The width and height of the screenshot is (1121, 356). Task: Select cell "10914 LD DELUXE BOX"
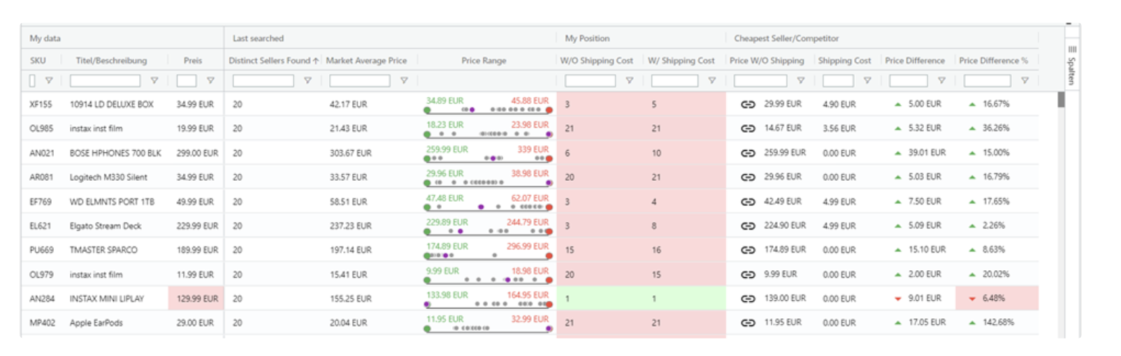point(111,105)
